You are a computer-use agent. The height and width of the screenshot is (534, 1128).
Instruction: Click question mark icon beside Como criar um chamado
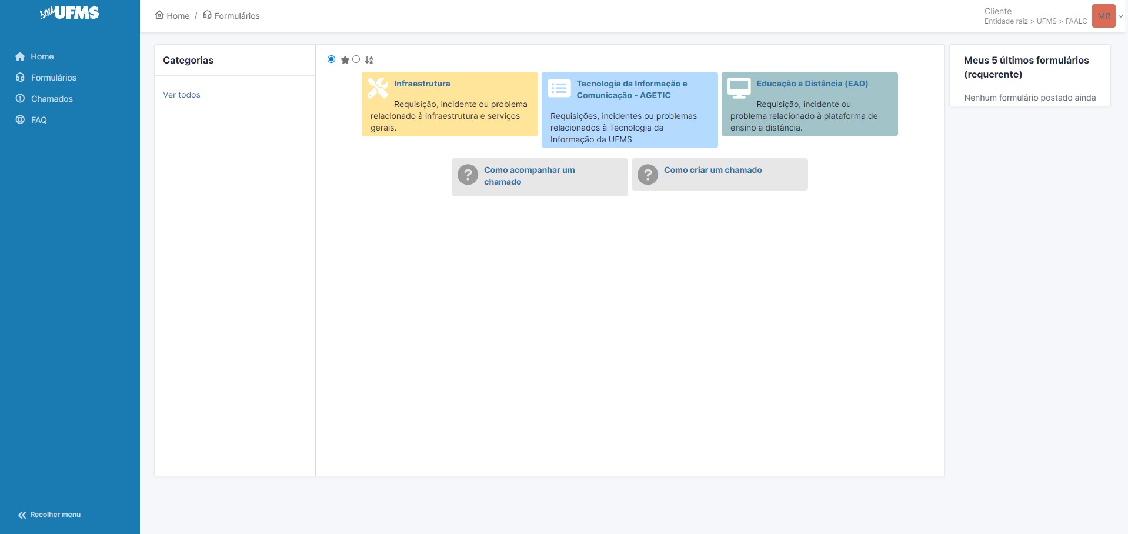[x=648, y=175]
